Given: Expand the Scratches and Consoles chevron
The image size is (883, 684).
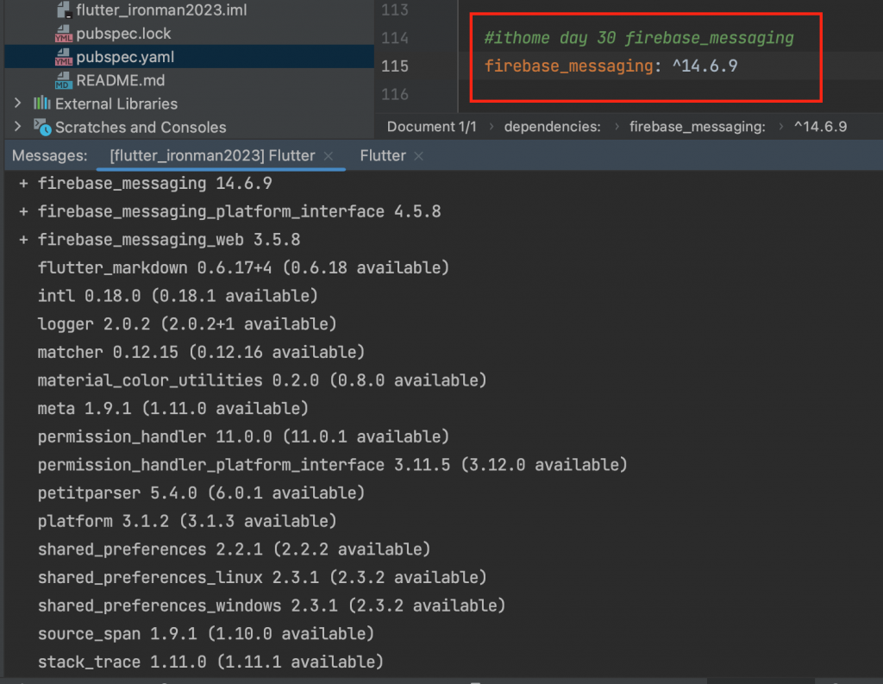Looking at the screenshot, I should [18, 127].
